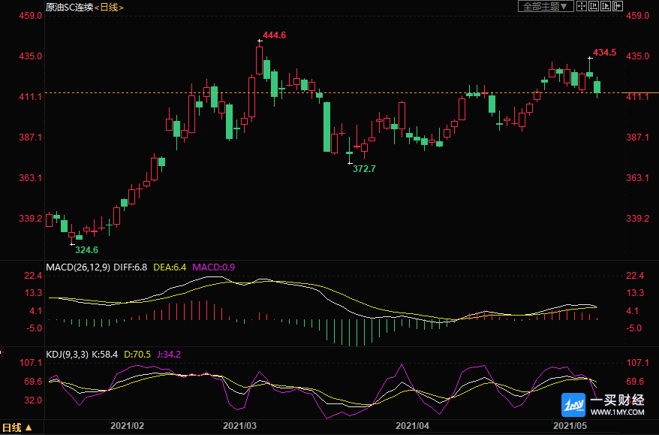Open the 日线 period selector at bottom-left

(17, 427)
